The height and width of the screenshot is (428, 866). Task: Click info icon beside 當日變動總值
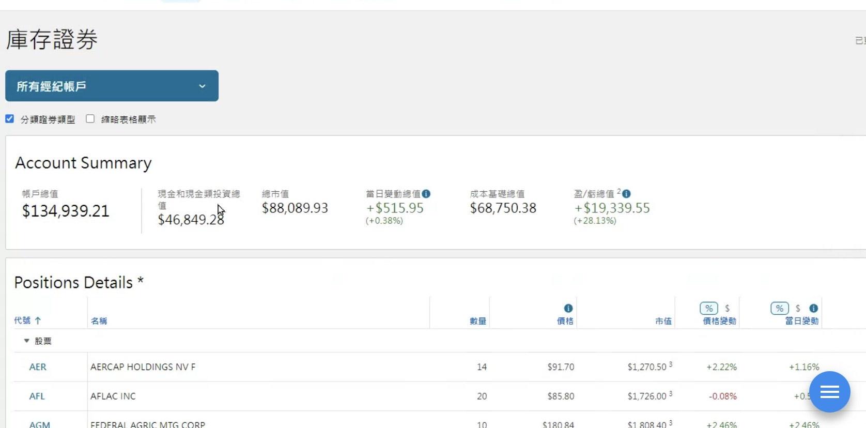[426, 194]
